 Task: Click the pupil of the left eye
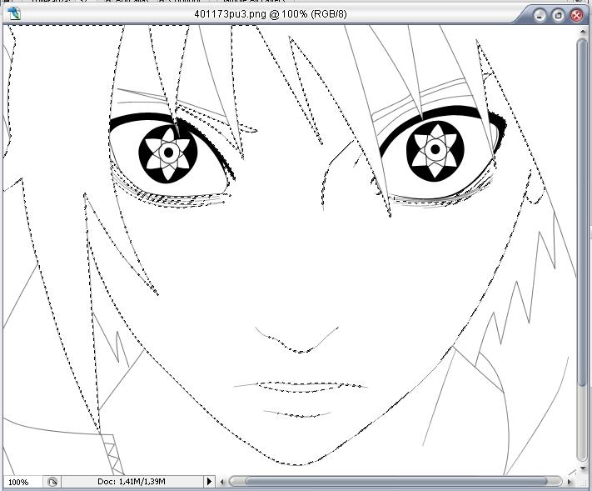168,153
